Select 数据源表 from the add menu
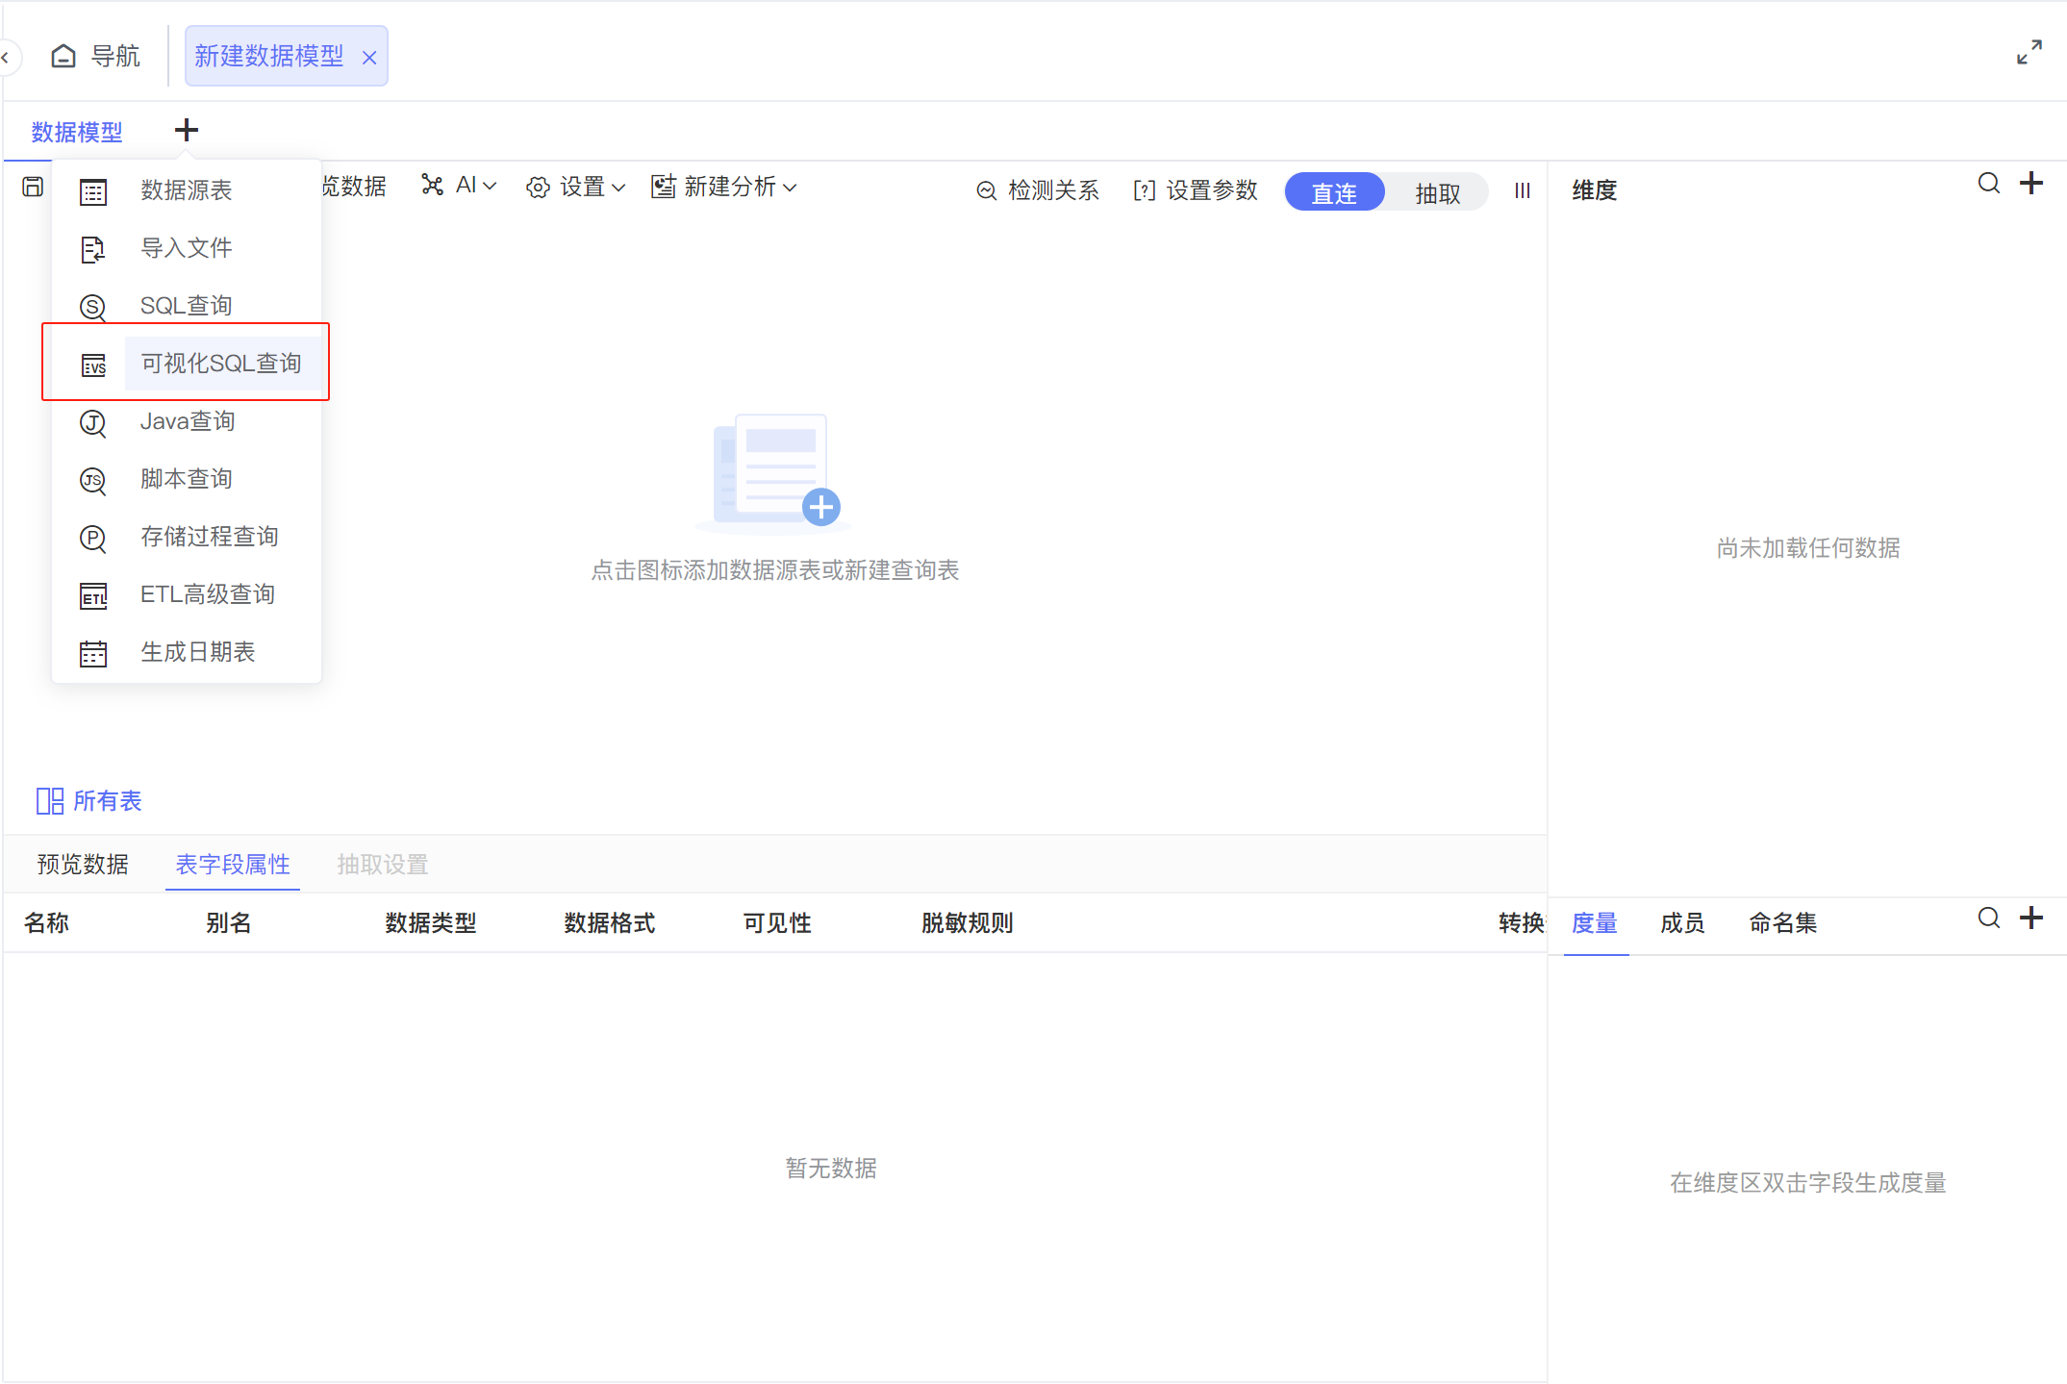This screenshot has width=2067, height=1384. [187, 190]
